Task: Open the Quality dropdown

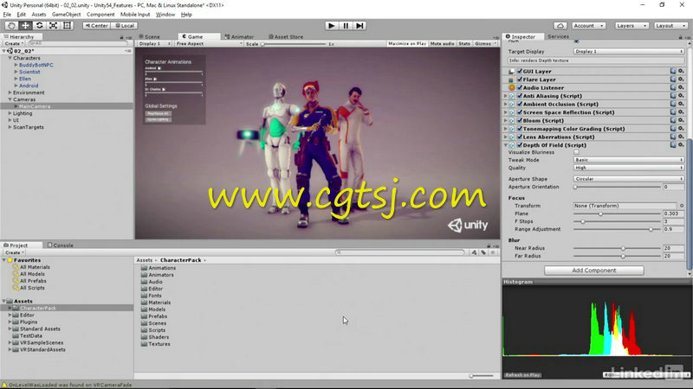Action: (x=629, y=168)
